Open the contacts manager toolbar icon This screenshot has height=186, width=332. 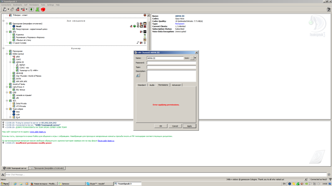point(38,9)
